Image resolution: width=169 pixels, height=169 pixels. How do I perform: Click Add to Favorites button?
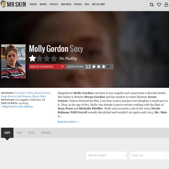pyautogui.click(x=47, y=66)
